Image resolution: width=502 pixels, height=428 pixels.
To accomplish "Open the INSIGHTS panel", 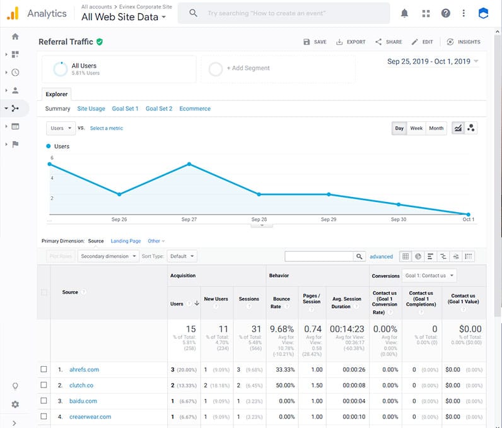I will click(464, 42).
